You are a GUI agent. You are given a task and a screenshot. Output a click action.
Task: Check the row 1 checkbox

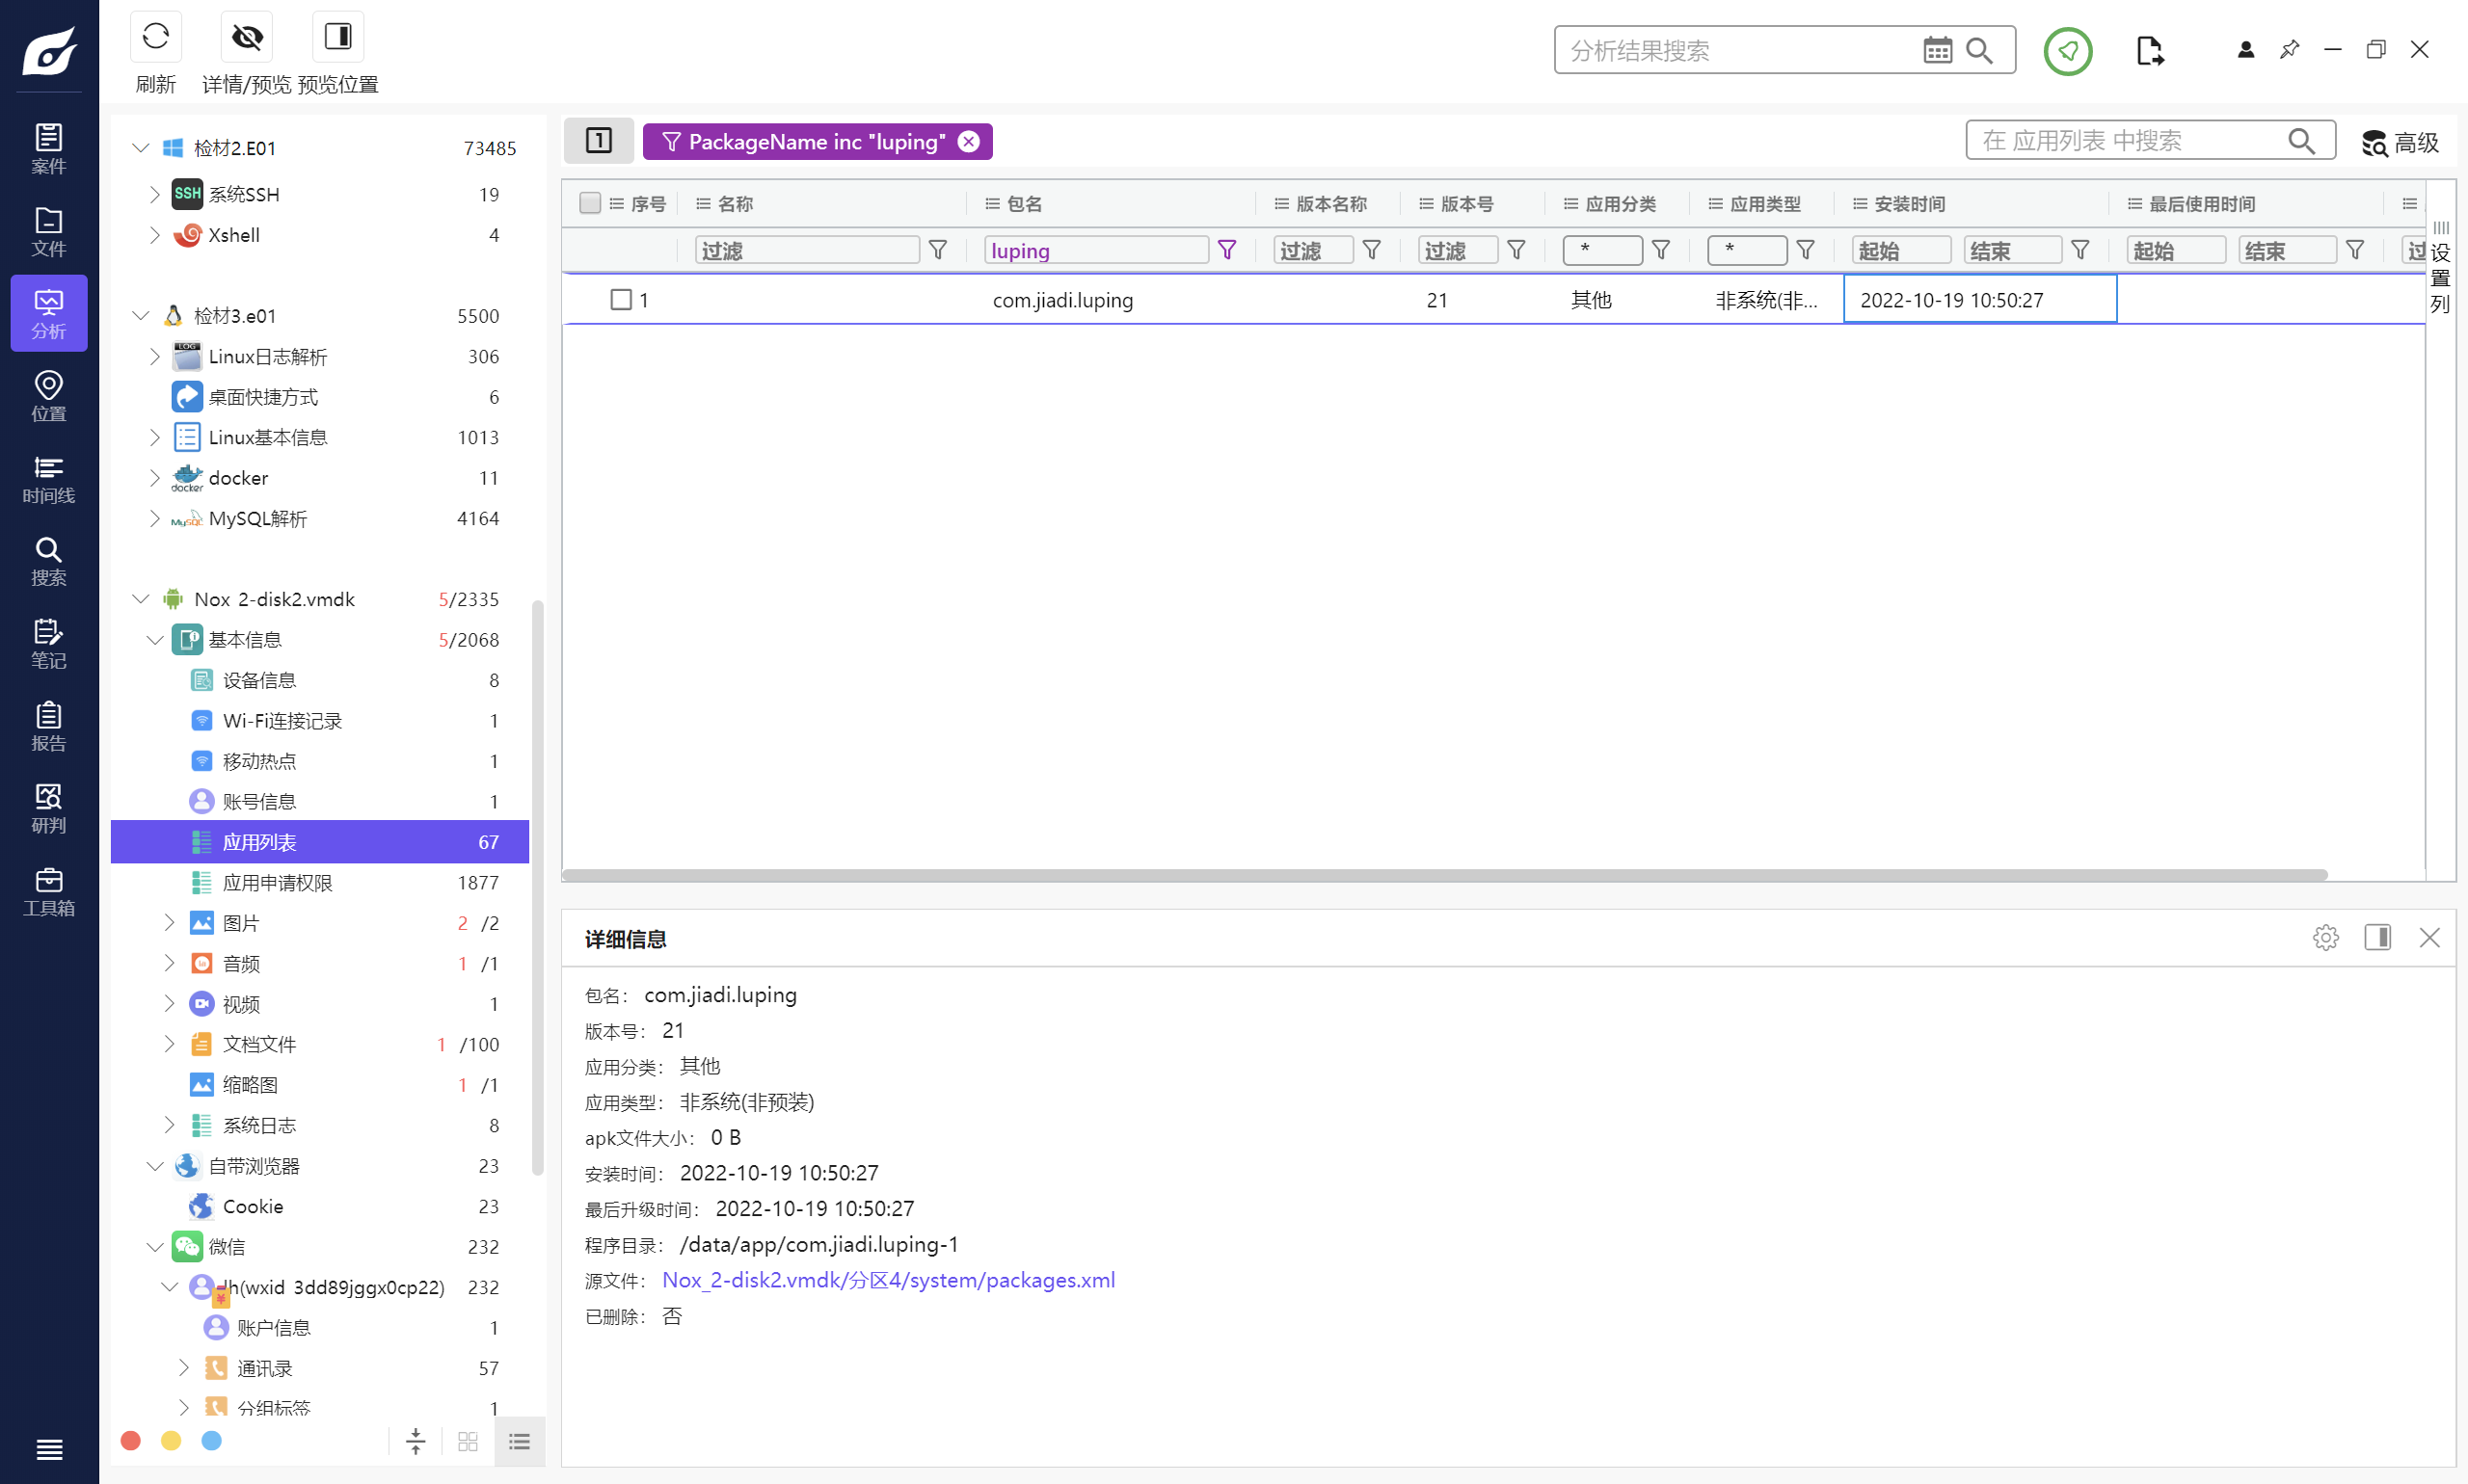(620, 299)
